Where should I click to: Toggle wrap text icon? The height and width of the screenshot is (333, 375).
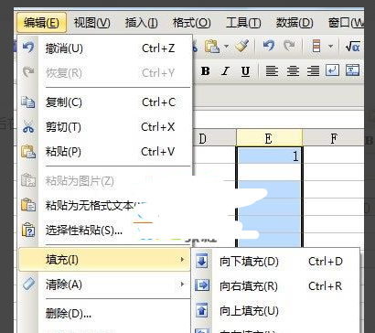(x=332, y=70)
